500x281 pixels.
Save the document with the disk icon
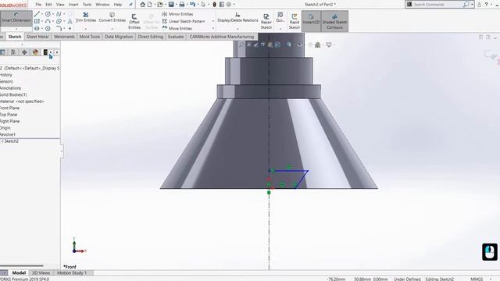pyautogui.click(x=171, y=5)
